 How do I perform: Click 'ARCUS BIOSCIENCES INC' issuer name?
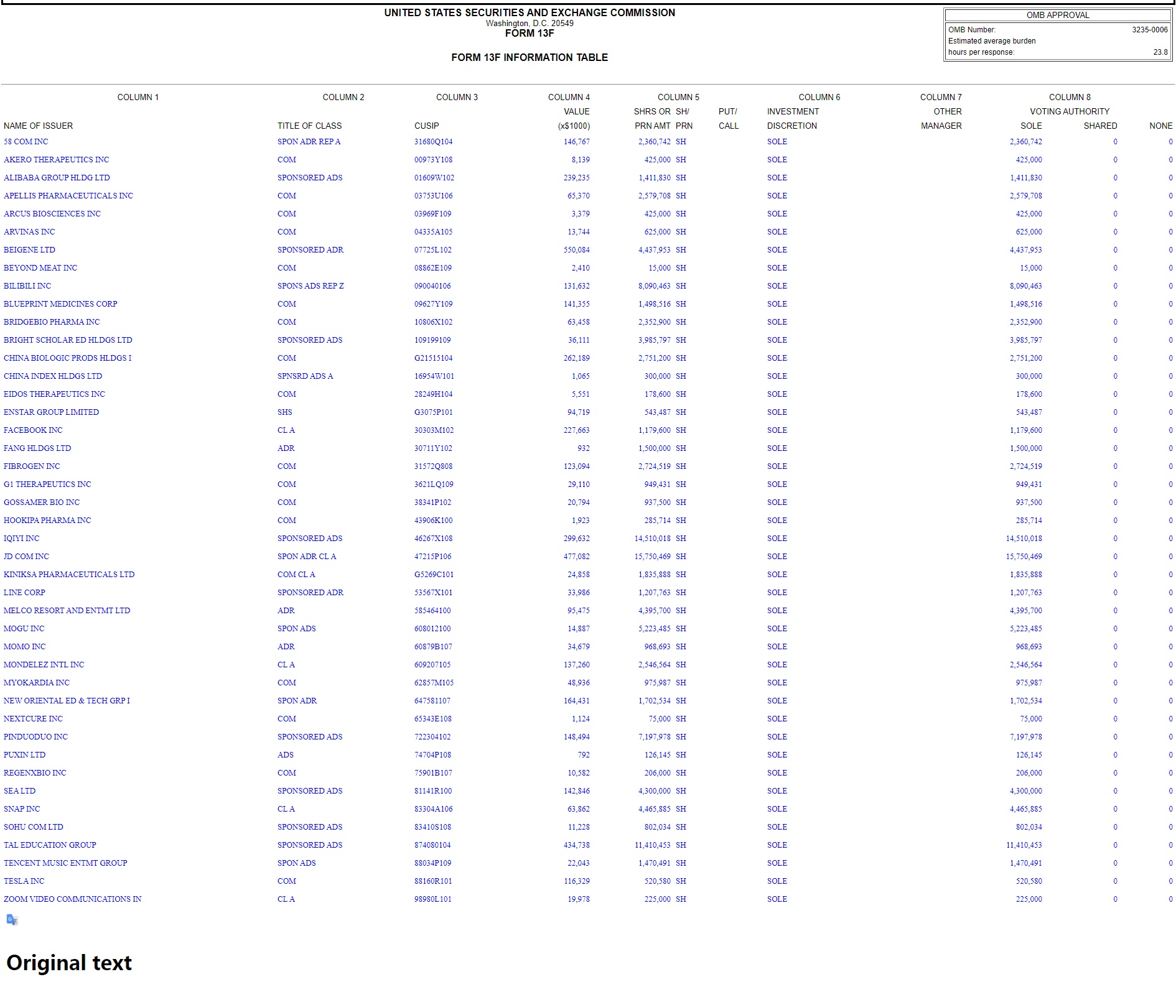coord(52,214)
